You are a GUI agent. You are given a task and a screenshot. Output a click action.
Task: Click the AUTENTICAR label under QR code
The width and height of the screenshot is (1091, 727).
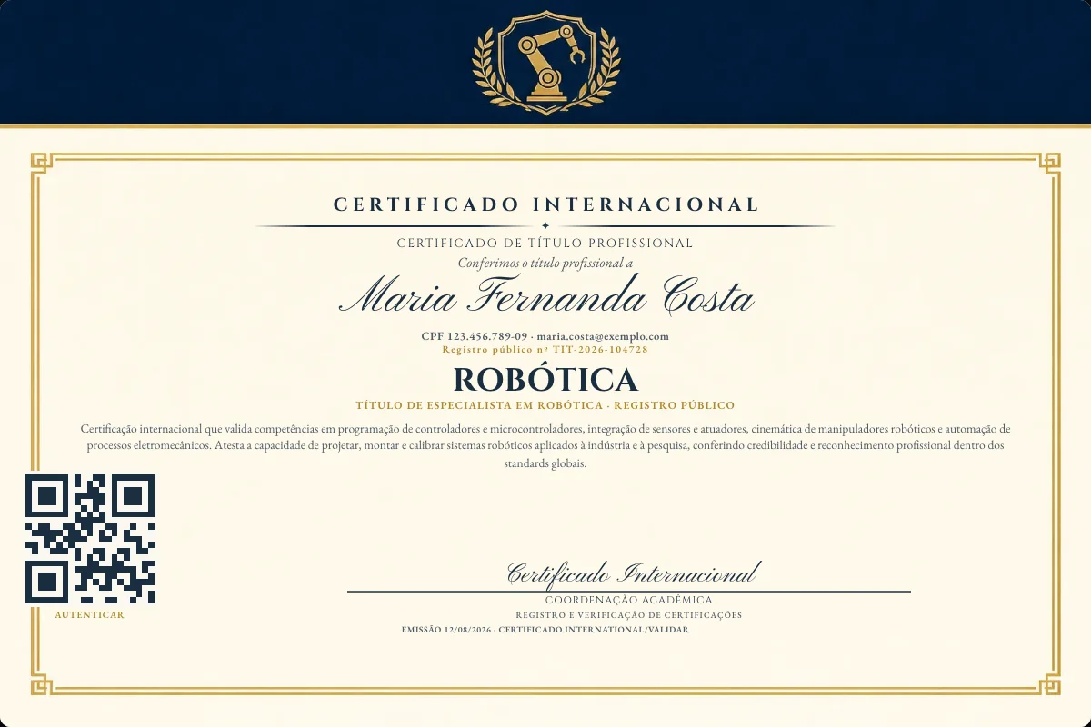(x=90, y=615)
